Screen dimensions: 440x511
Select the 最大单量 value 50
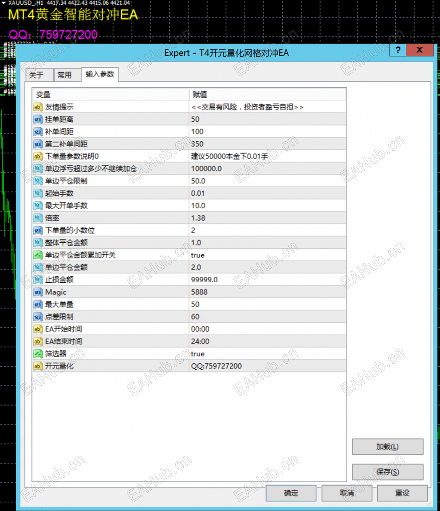point(267,304)
